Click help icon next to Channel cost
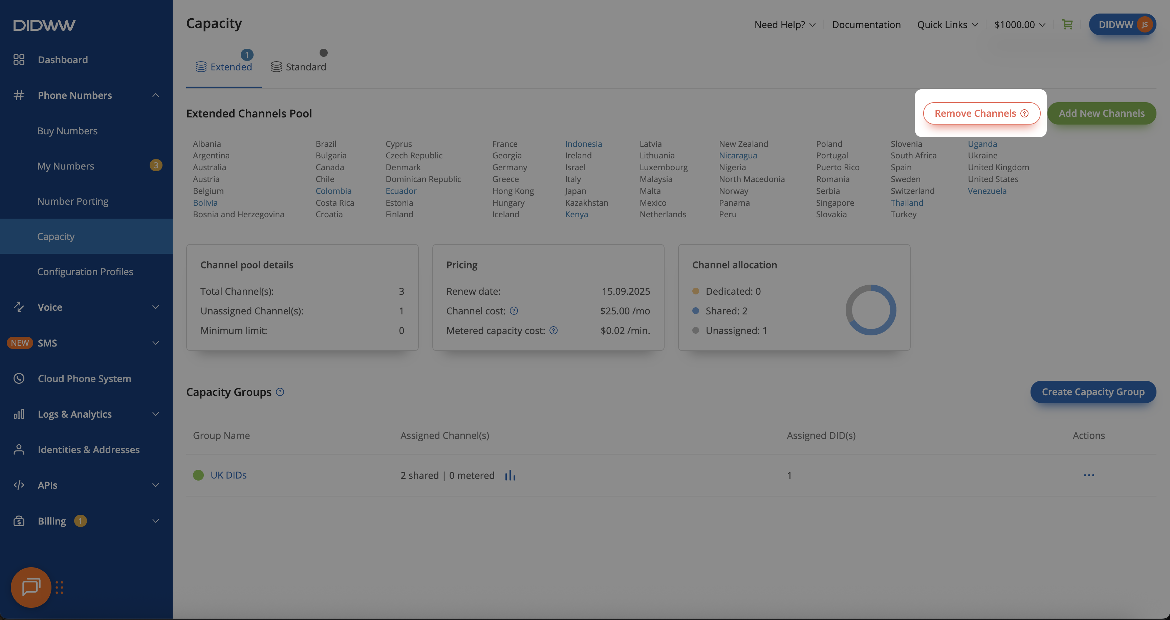Screen dimensions: 1170x620 514,311
